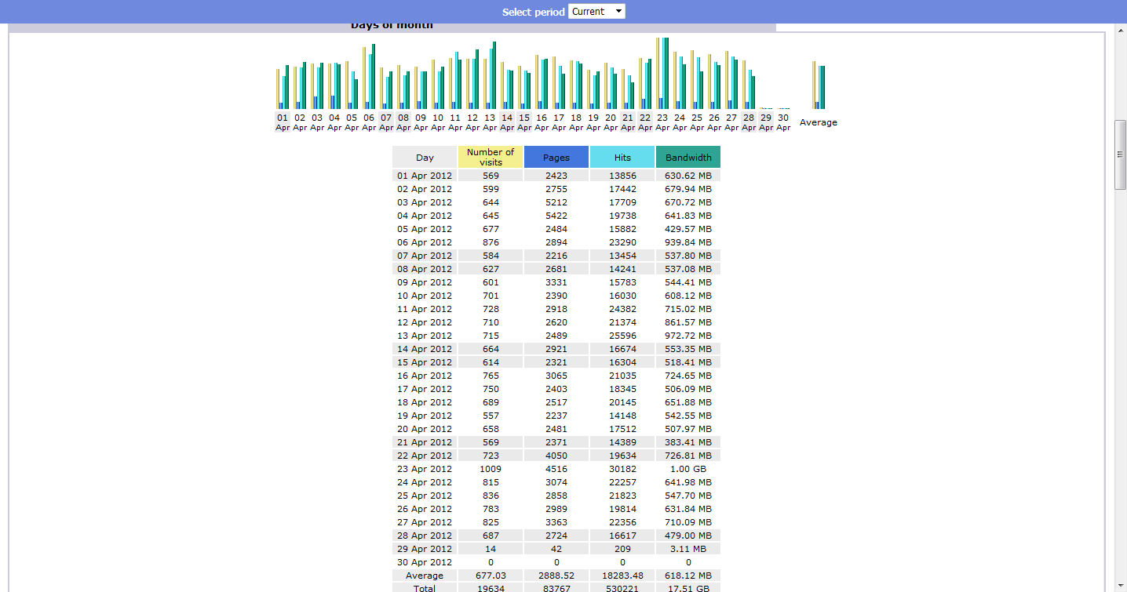Click the Average row label in the table
1127x592 pixels.
pyautogui.click(x=425, y=576)
